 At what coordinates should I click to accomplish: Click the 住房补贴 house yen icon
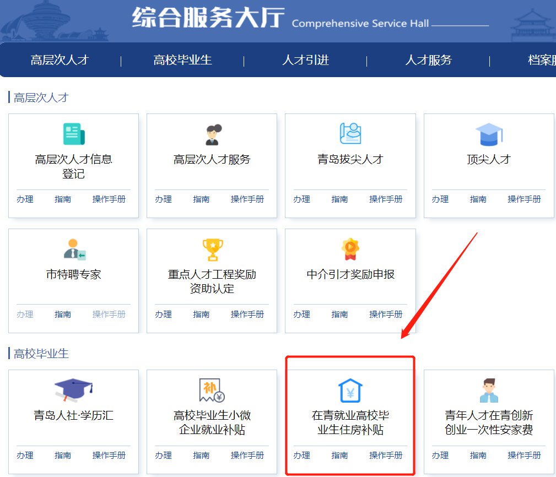(x=350, y=391)
